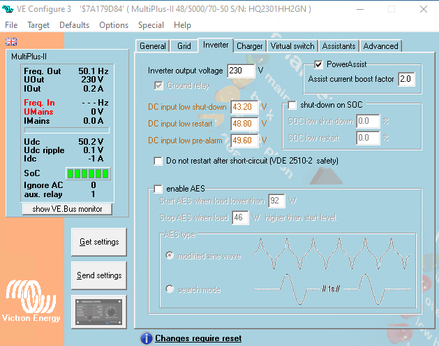
Task: Select the Inverter tab
Action: (x=216, y=45)
